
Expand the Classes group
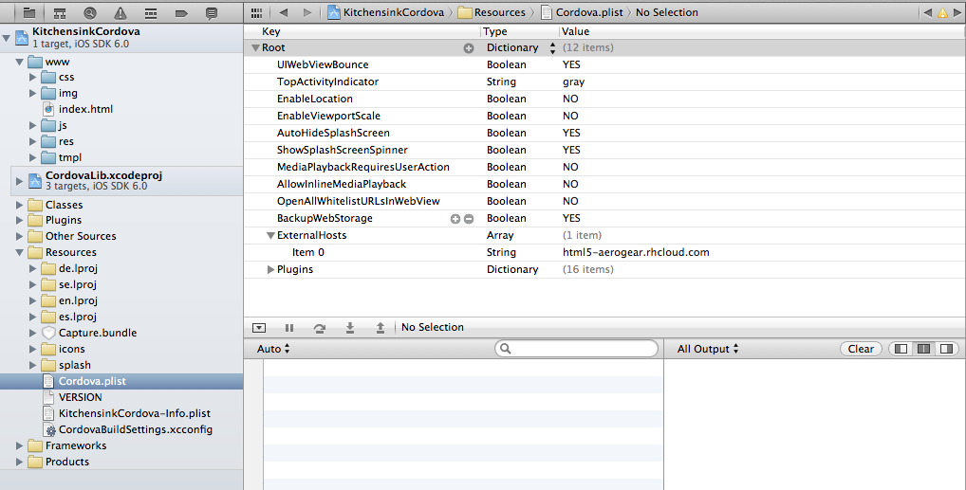19,205
